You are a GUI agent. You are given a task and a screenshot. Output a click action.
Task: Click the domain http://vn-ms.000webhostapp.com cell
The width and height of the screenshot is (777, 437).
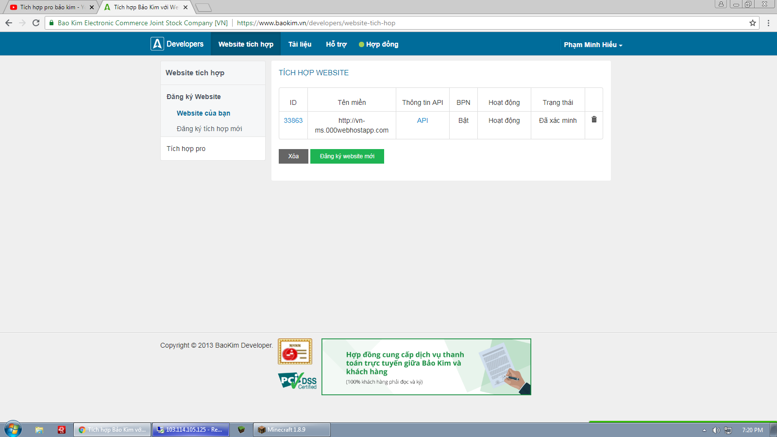[352, 125]
